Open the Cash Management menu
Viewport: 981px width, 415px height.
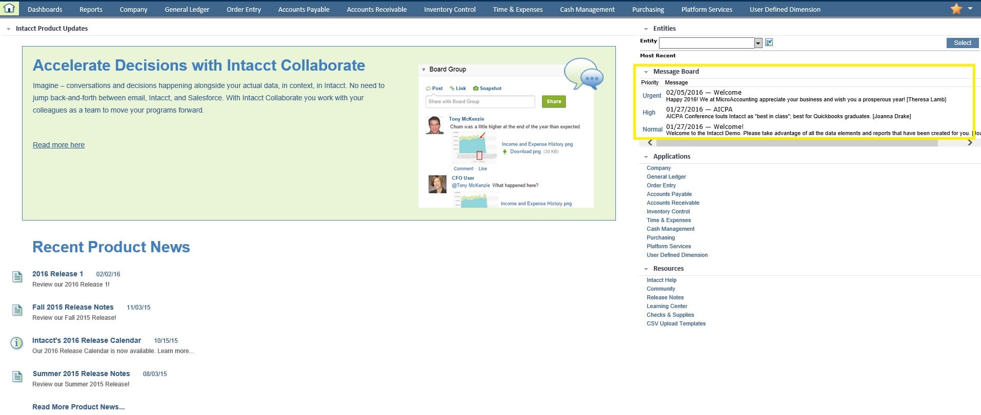587,9
